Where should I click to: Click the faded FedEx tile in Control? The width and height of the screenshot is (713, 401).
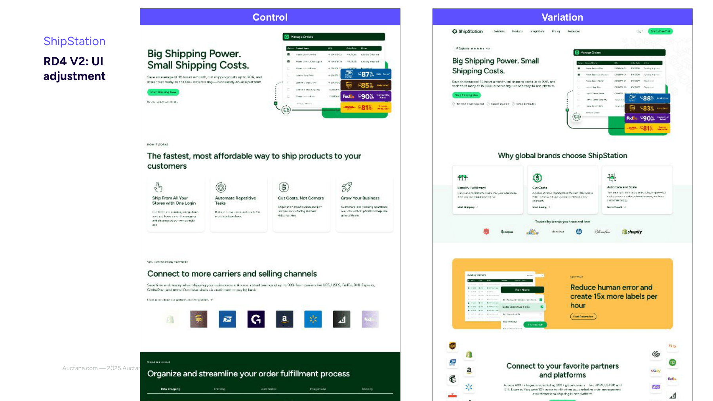(x=370, y=319)
